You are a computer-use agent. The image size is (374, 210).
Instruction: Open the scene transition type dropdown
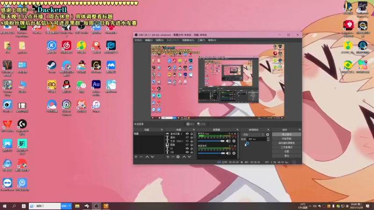point(253,134)
